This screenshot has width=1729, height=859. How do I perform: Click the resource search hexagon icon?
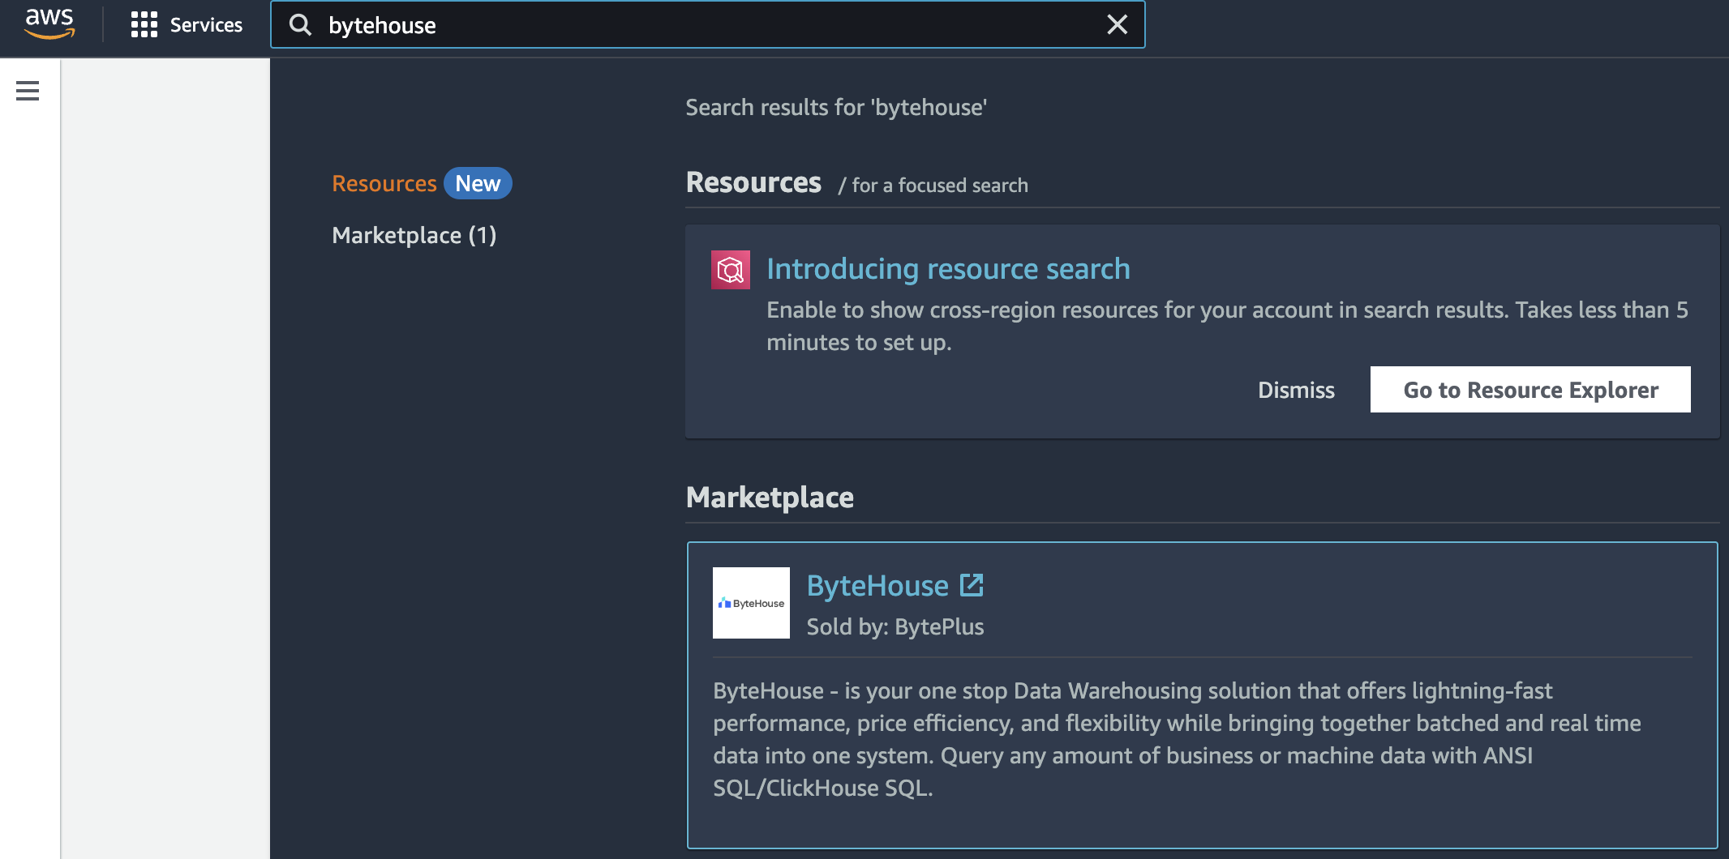(730, 270)
